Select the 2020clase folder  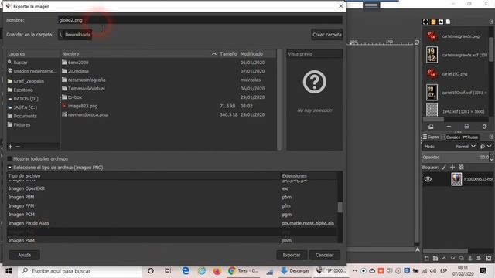click(169, 71)
